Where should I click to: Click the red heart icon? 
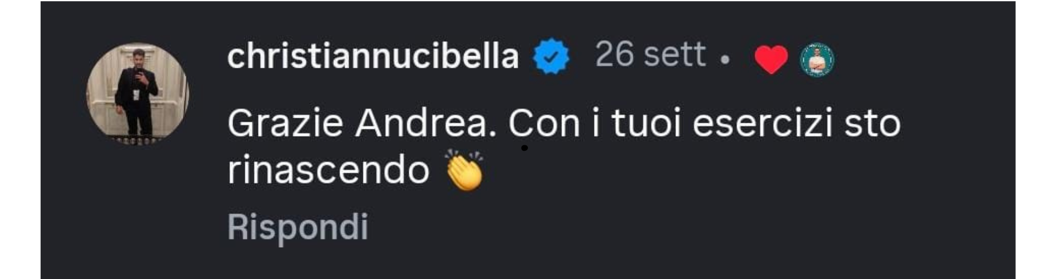point(771,59)
